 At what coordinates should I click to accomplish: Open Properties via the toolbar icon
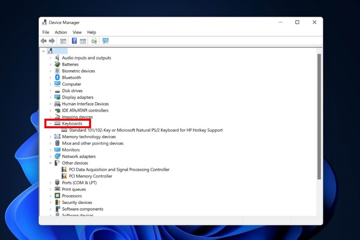[x=83, y=41]
